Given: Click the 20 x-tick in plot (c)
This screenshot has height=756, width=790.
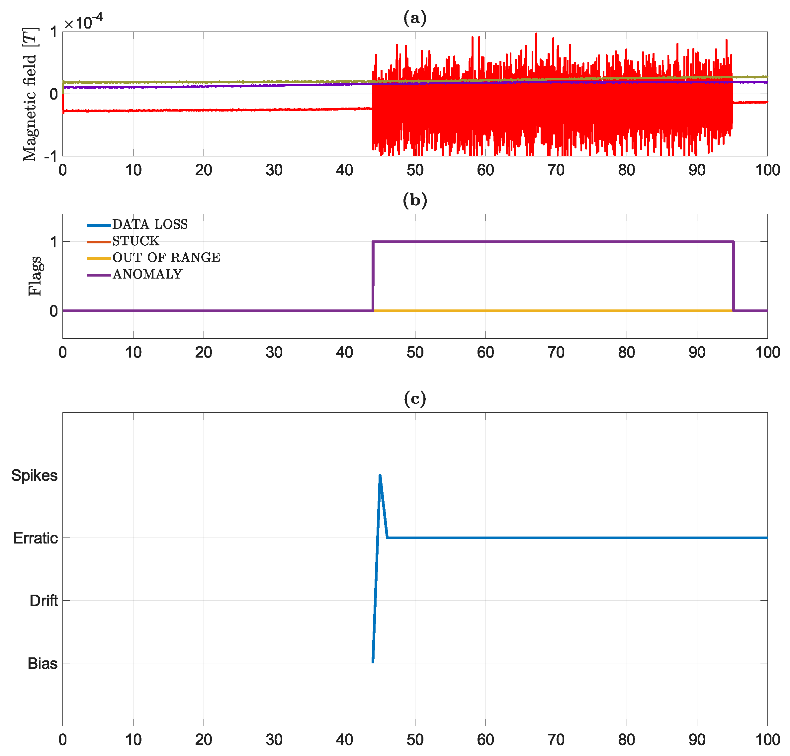Looking at the screenshot, I should click(204, 740).
